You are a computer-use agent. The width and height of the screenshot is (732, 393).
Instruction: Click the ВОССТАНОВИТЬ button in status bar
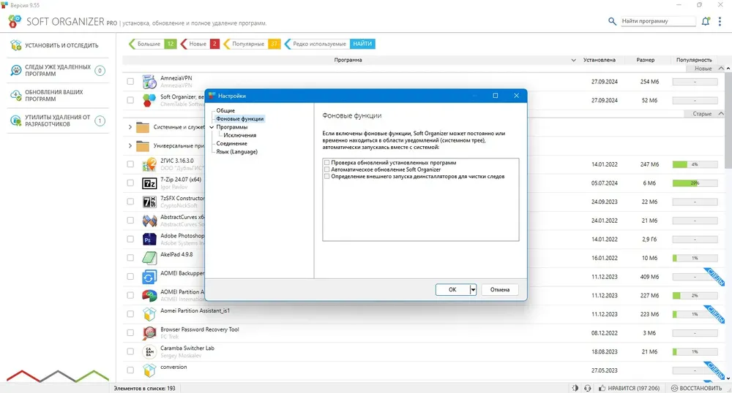(x=697, y=388)
